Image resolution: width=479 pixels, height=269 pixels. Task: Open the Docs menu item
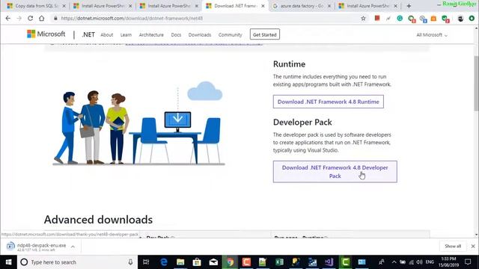tap(176, 35)
